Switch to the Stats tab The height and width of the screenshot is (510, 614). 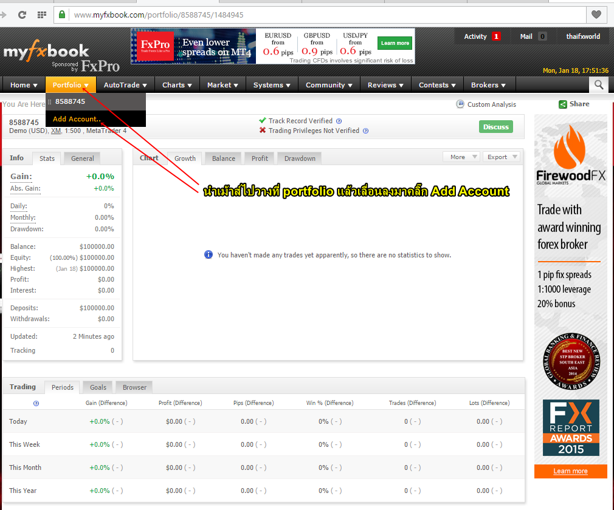click(47, 158)
